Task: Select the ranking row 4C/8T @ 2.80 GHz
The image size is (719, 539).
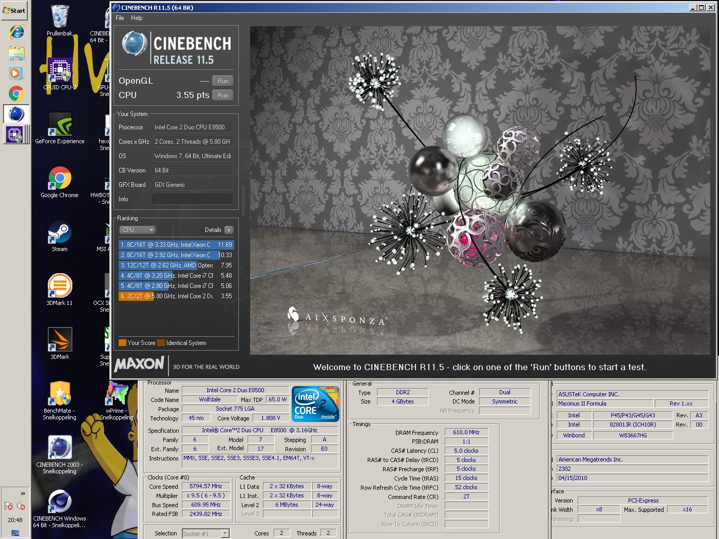Action: pos(176,286)
